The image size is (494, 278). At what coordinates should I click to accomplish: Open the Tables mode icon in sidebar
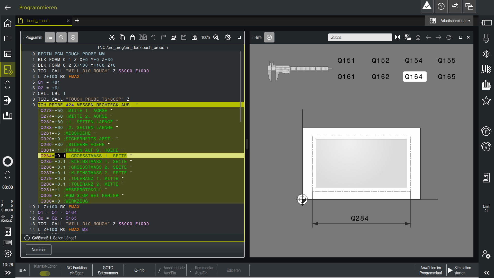(8, 54)
